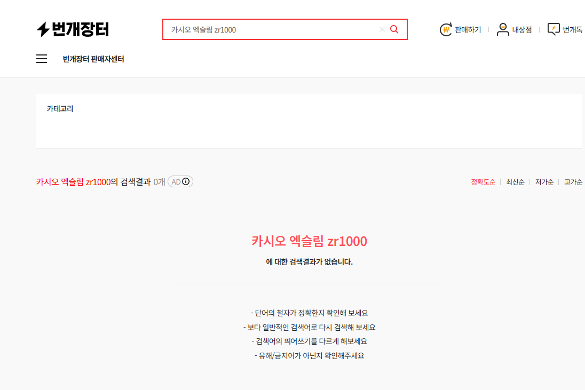Click tip '유해/금지어가 아닌지 확인해주세요'
Screen dimensions: 585x390
click(x=309, y=356)
